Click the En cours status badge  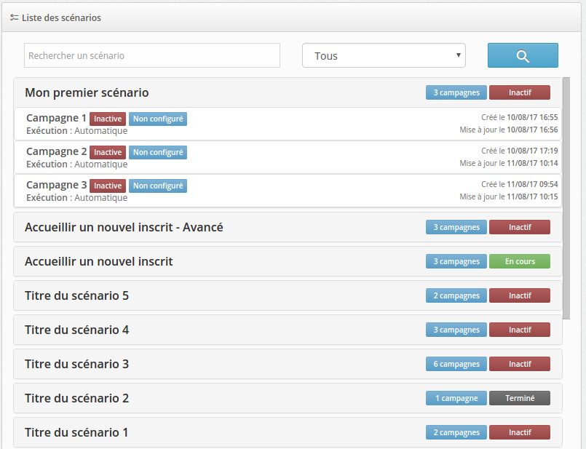pos(520,261)
